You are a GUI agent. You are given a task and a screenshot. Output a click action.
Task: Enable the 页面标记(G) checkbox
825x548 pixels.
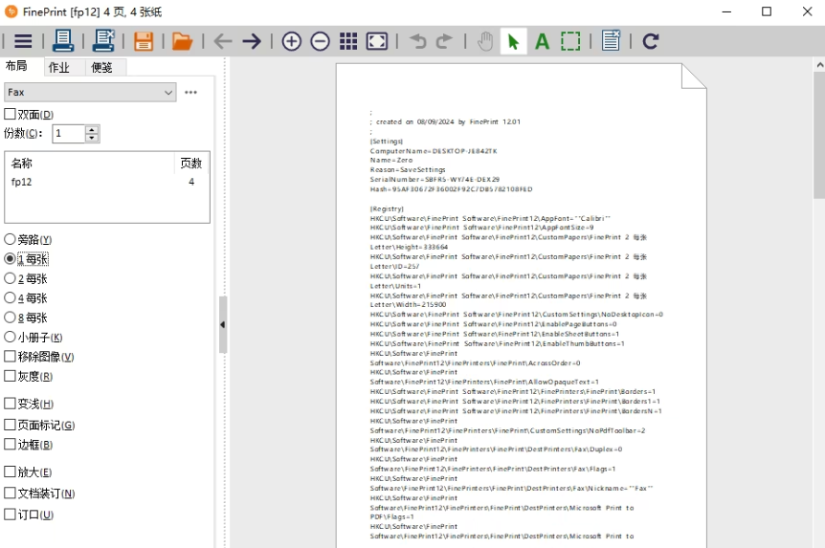coord(10,425)
